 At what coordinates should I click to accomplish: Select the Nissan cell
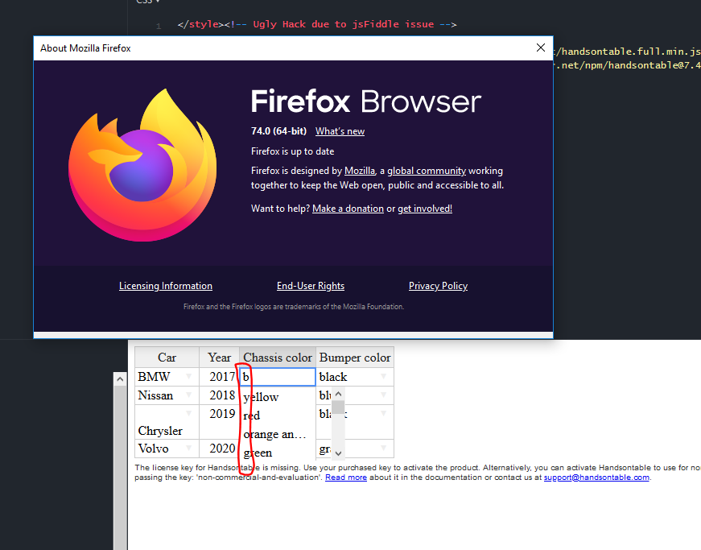167,395
